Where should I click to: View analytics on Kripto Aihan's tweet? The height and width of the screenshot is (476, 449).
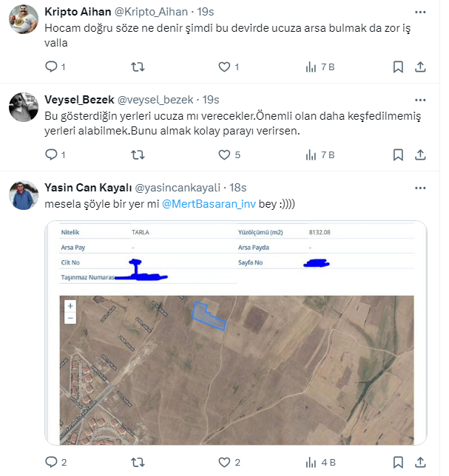point(311,67)
